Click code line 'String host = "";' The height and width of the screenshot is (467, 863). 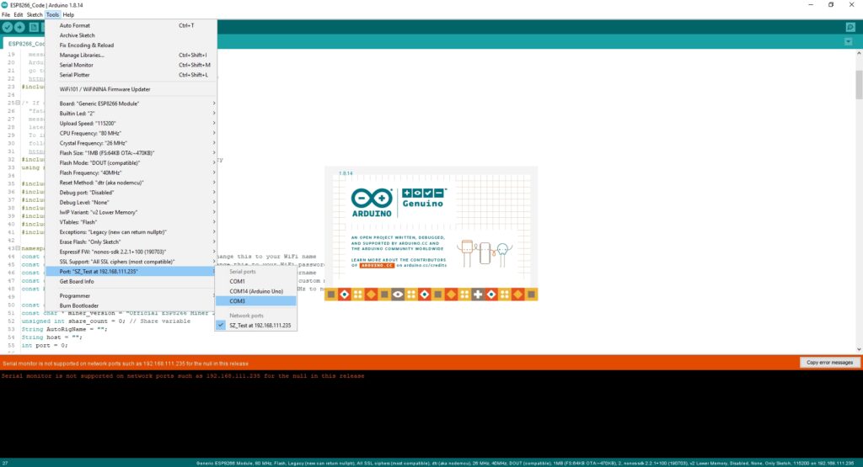pyautogui.click(x=51, y=337)
